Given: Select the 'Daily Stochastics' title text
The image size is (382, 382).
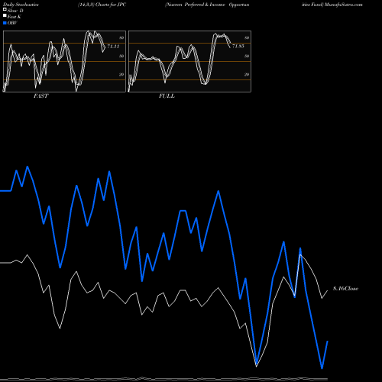Looking at the screenshot, I should tap(21, 5).
